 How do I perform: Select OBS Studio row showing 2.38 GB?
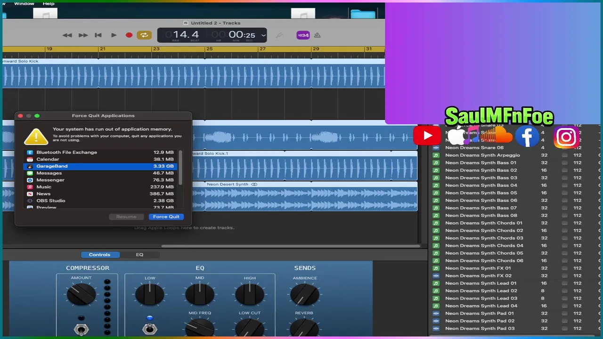[100, 201]
